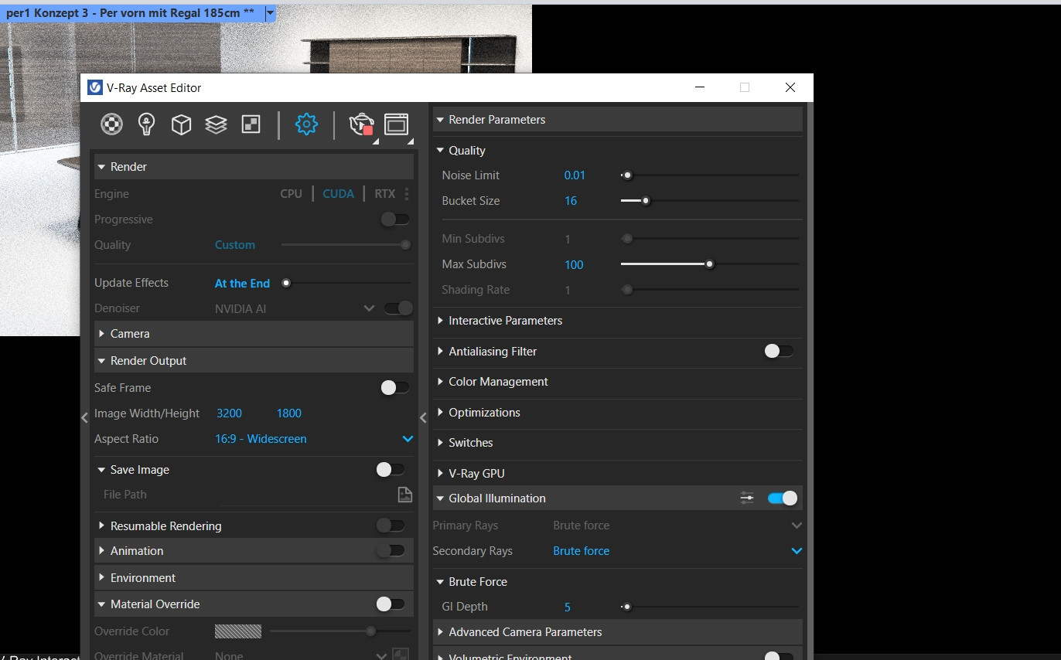Collapse left panel arrow beside Render Output

point(84,417)
